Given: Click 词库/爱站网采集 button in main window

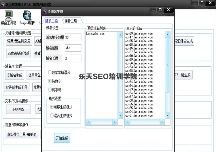Looking at the screenshot, I should [19, 41].
